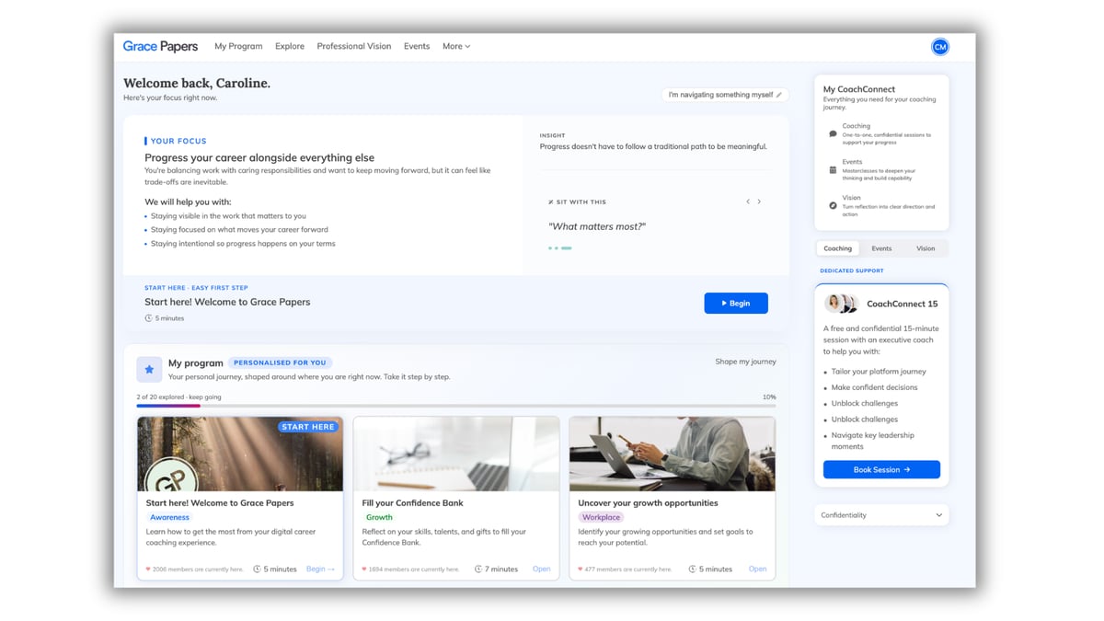The height and width of the screenshot is (621, 1104).
Task: Click card title Fill your Confidence Bank
Action: pos(413,503)
